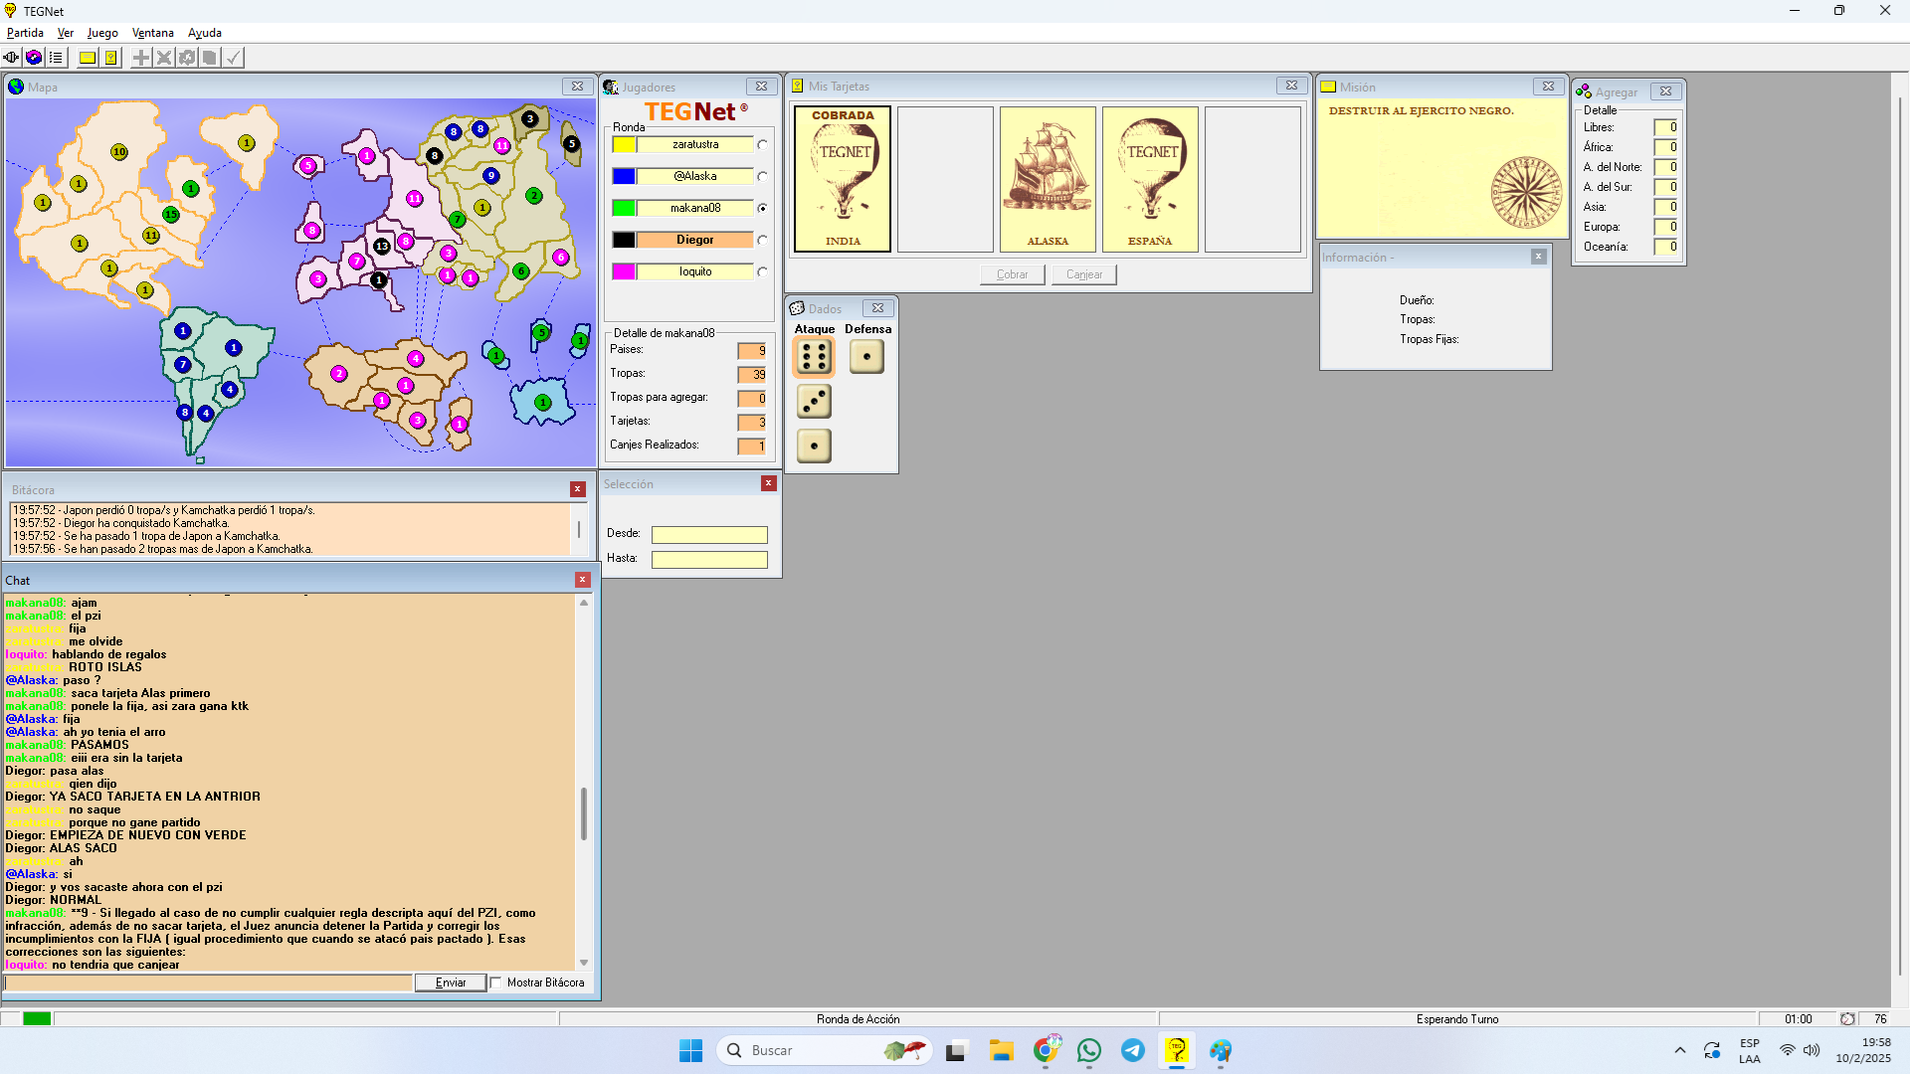The width and height of the screenshot is (1910, 1074).
Task: Click the checkmark end-turn toolbar icon
Action: pos(233,58)
